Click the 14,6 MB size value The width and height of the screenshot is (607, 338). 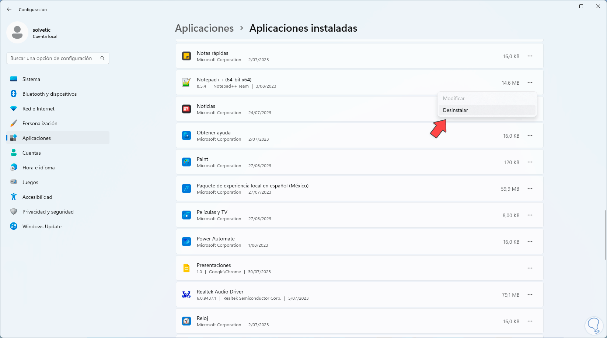click(510, 83)
